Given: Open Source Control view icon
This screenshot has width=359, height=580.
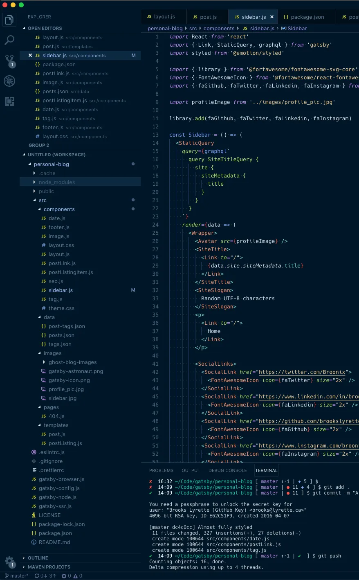Looking at the screenshot, I should point(9,61).
